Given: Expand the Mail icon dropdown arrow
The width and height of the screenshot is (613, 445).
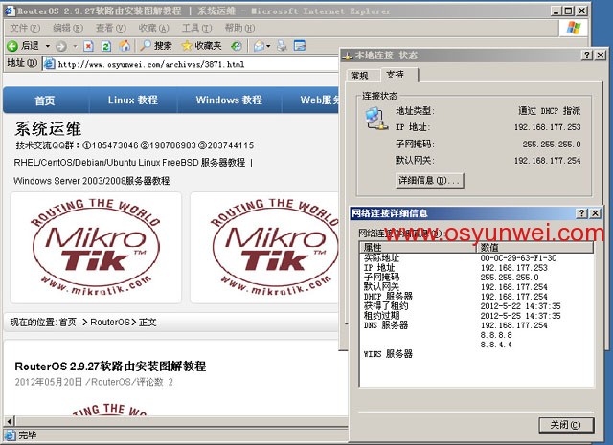Looking at the screenshot, I should pos(268,46).
